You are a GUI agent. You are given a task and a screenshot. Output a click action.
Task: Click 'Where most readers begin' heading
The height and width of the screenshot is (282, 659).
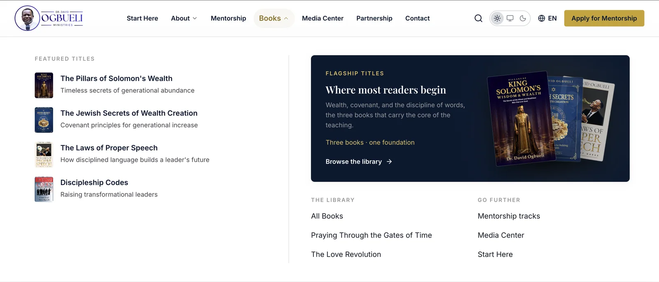[386, 90]
